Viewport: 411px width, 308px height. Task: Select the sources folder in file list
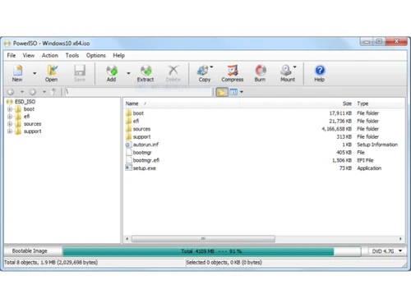[x=141, y=129]
